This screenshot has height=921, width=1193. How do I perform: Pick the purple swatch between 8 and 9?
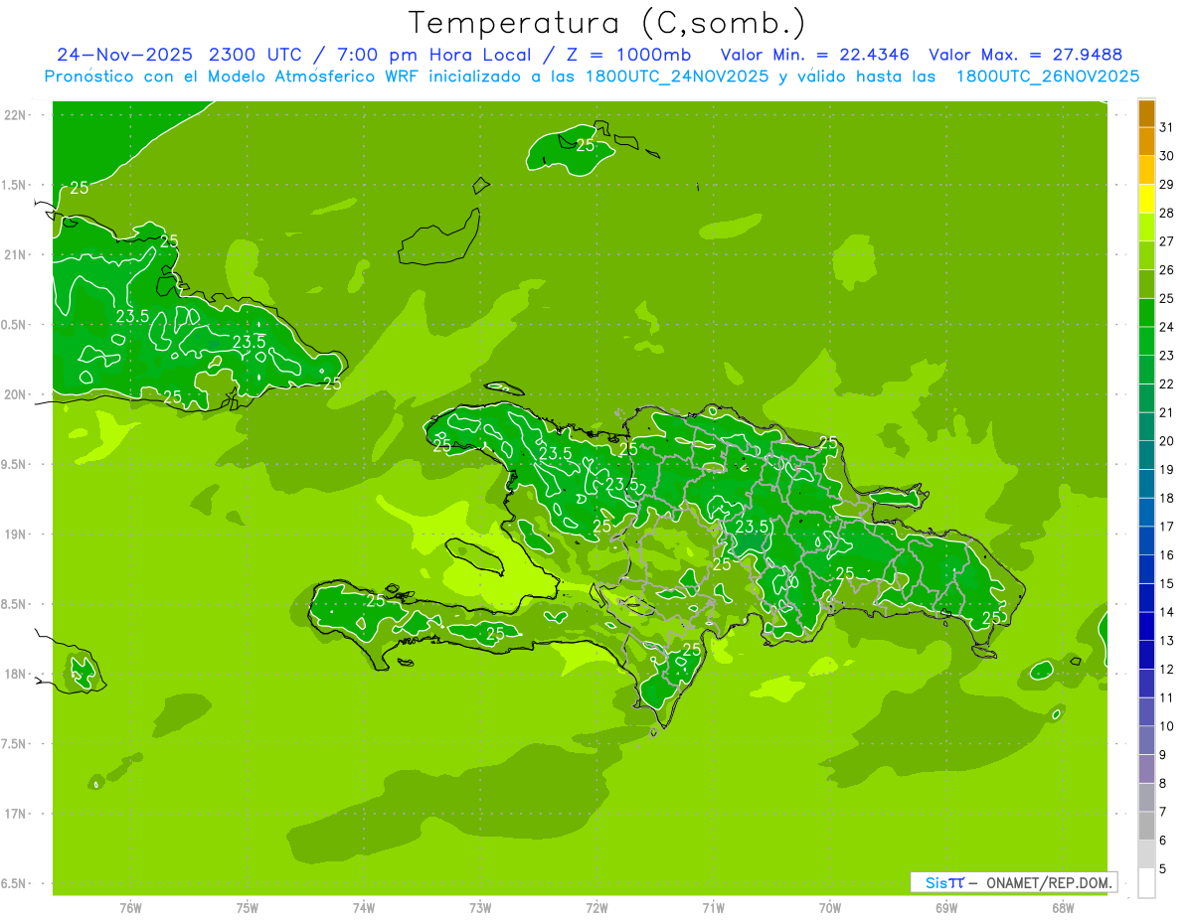coord(1146,769)
